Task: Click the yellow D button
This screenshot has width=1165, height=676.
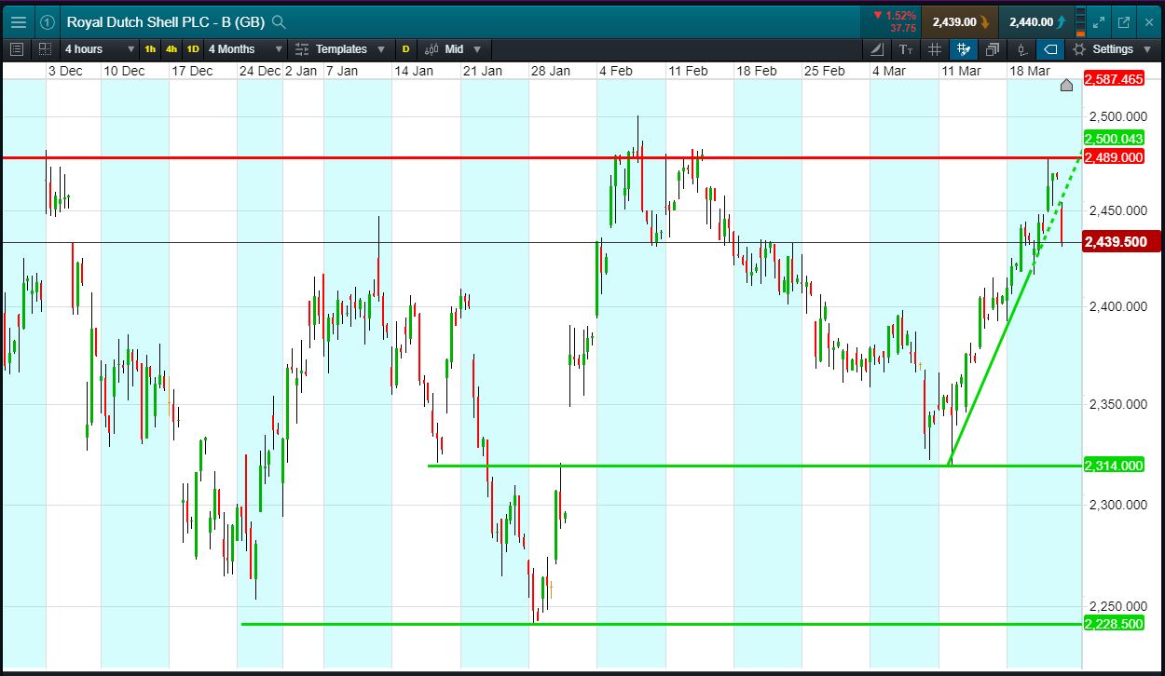Action: point(405,48)
